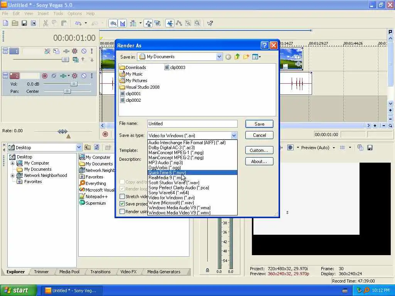Select the Zoom Edit tool magnifier
The width and height of the screenshot is (395, 296).
click(x=197, y=23)
